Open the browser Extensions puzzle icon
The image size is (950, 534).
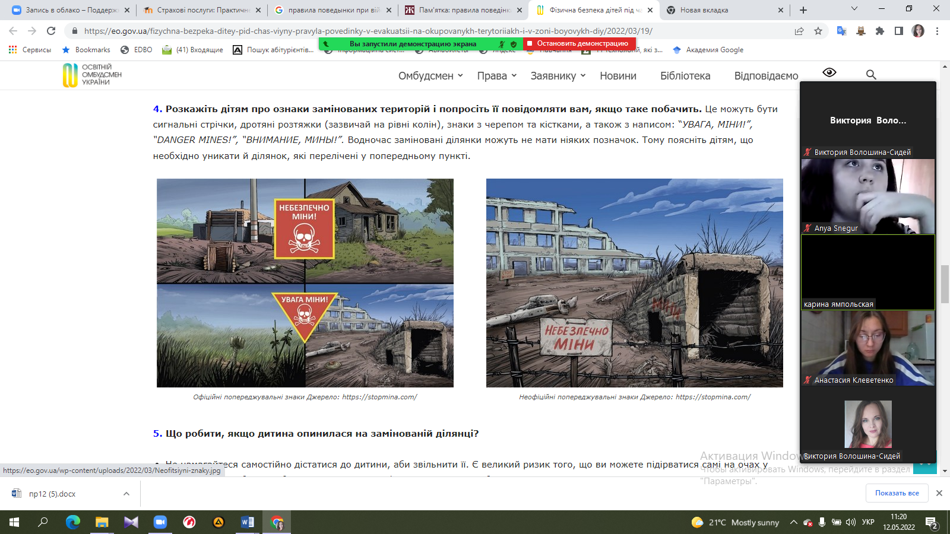(x=880, y=31)
